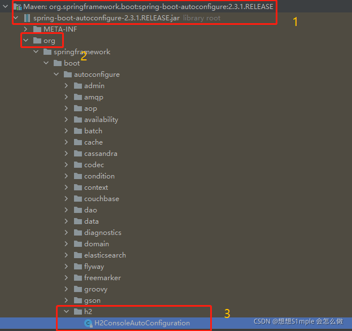Click the couchbase folder icon
This screenshot has width=352, height=331.
click(x=78, y=199)
